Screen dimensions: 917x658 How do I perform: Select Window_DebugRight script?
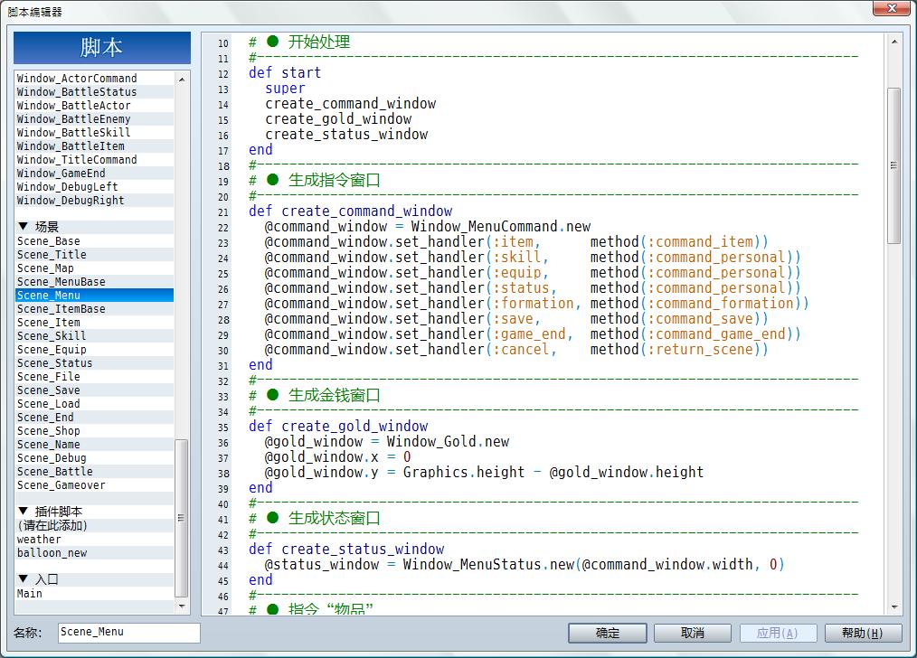(94, 201)
